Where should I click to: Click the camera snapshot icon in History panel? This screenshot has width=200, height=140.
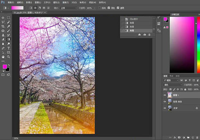tap(144, 35)
